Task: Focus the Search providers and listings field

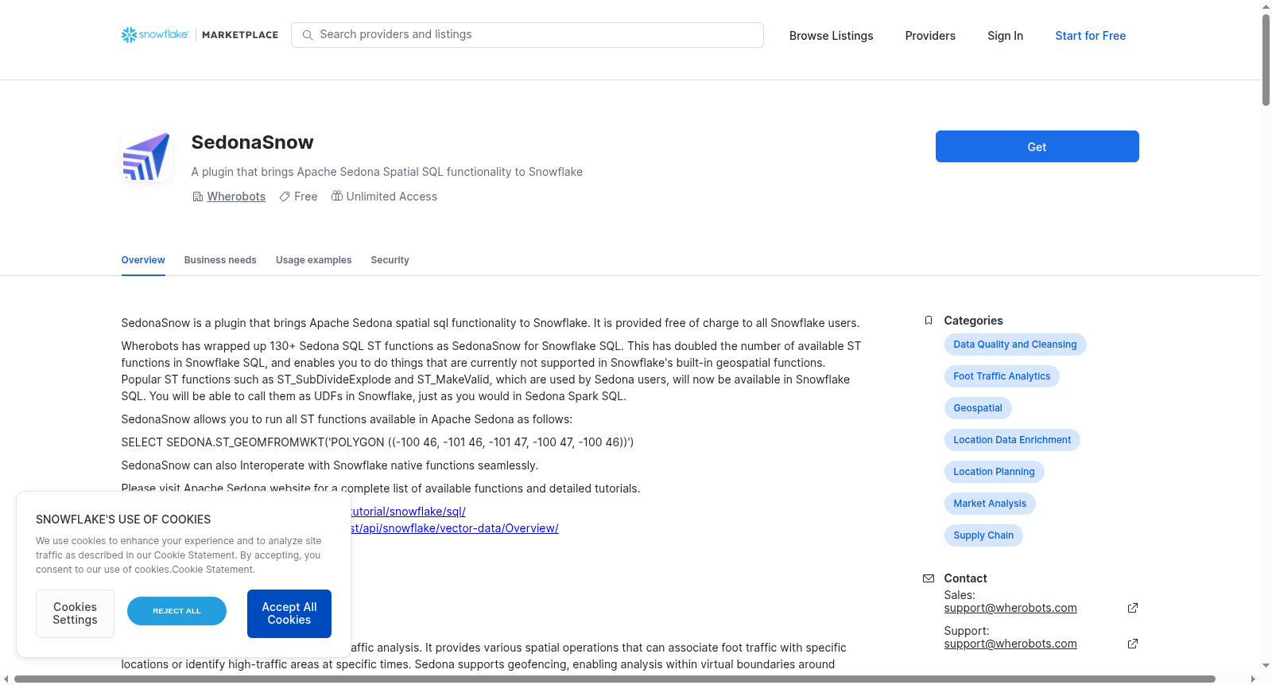Action: [527, 35]
